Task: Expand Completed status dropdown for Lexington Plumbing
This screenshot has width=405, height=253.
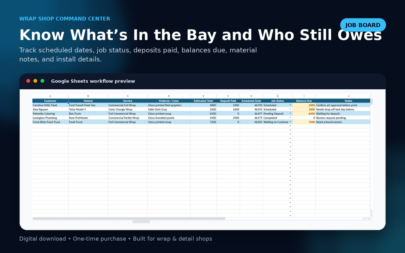Action: [x=290, y=118]
